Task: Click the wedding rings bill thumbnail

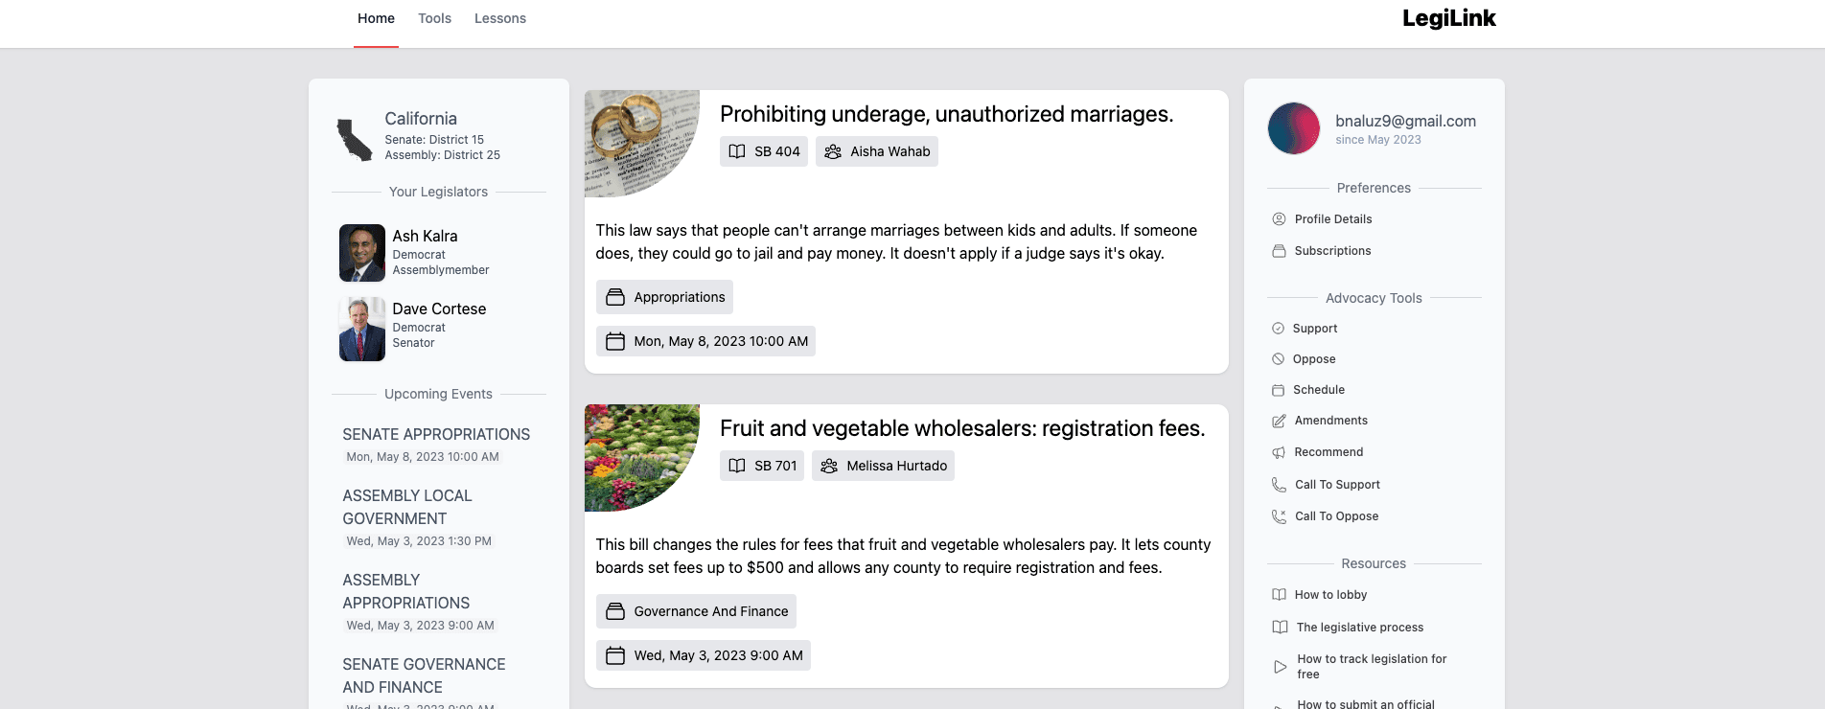Action: 642,144
